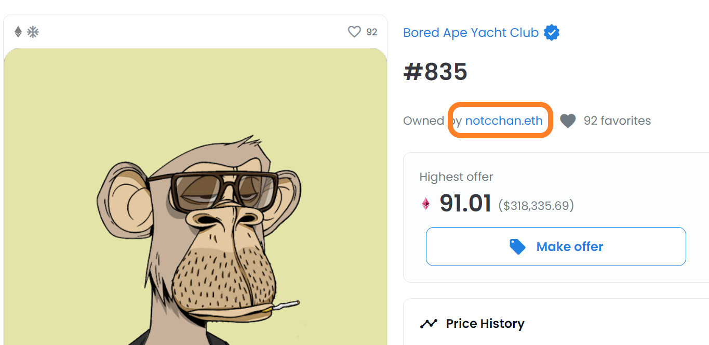Image resolution: width=709 pixels, height=345 pixels.
Task: Click the 92 count beside the outlined heart
Action: (x=372, y=32)
